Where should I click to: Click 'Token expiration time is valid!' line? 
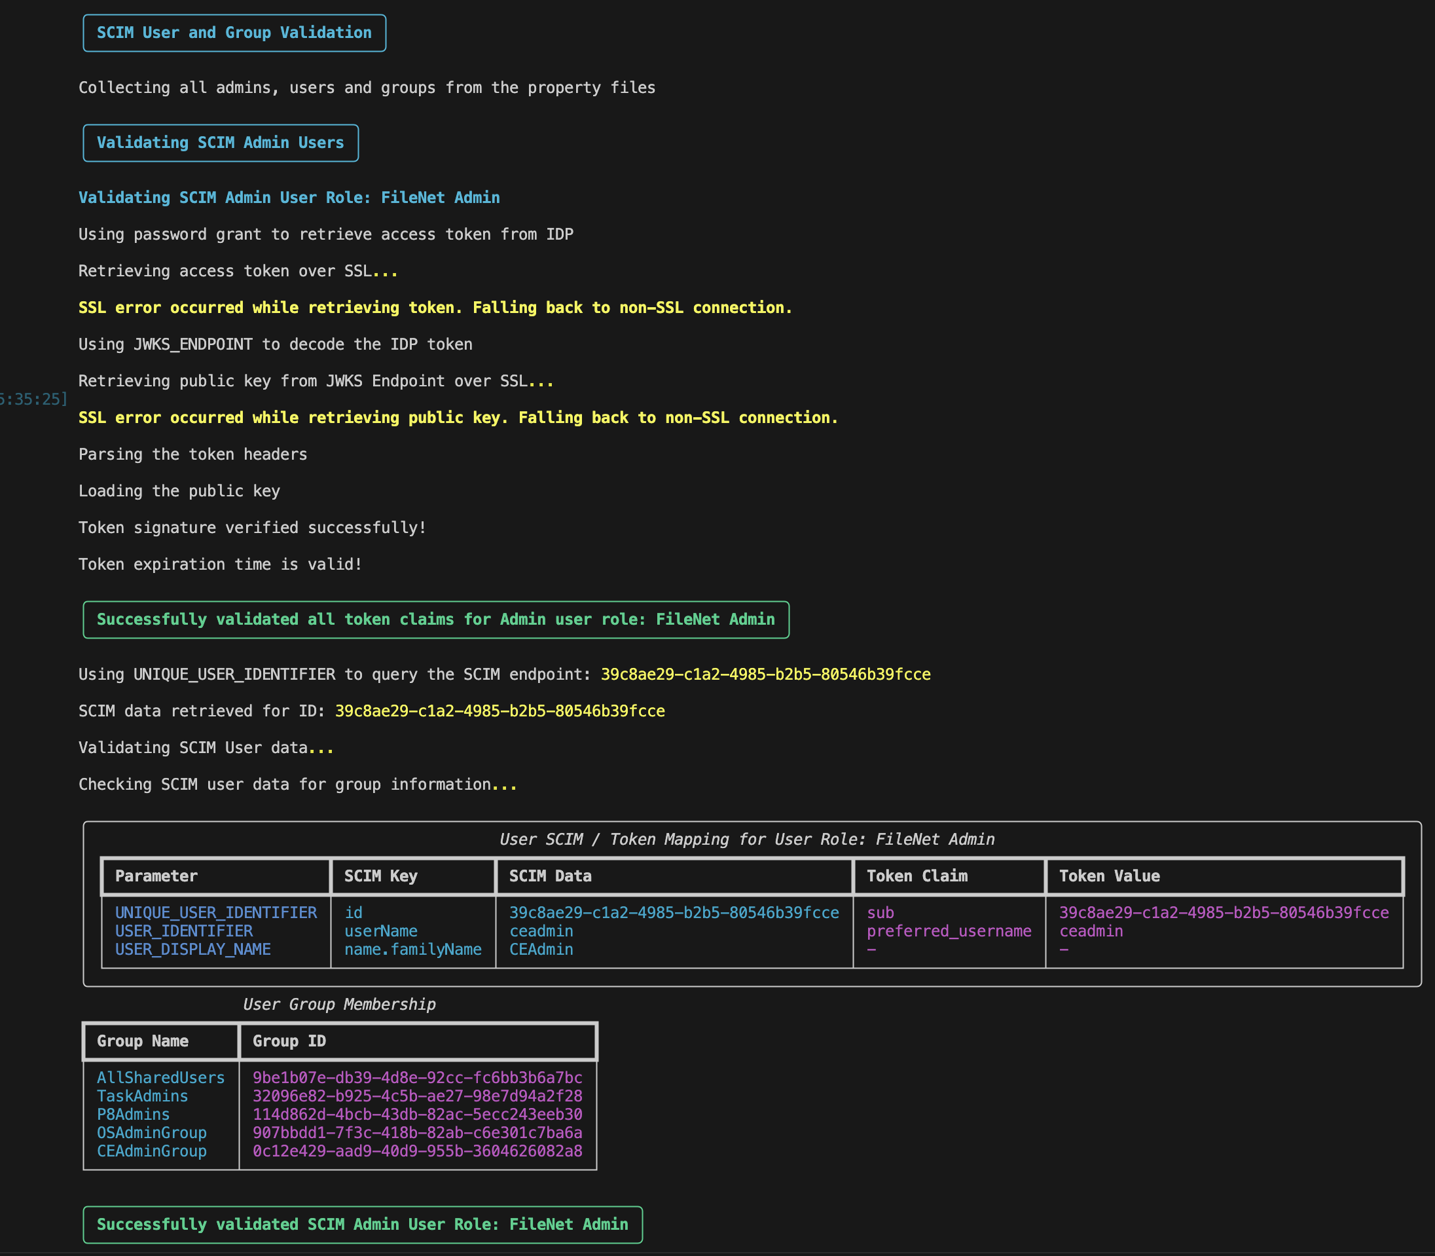pos(221,564)
